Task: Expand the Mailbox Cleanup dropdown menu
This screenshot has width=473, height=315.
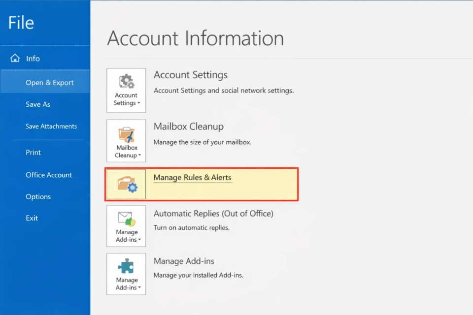Action: 138,155
